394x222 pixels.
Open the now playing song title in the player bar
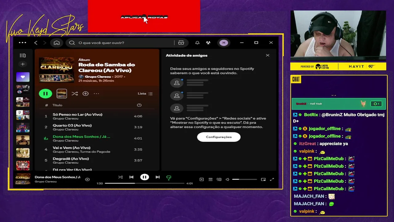point(58,177)
